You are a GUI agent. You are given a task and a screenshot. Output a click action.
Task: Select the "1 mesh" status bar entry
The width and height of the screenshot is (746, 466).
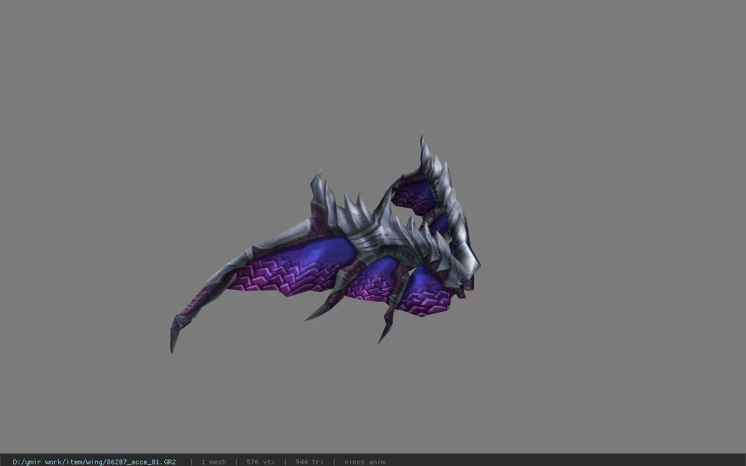tap(214, 462)
